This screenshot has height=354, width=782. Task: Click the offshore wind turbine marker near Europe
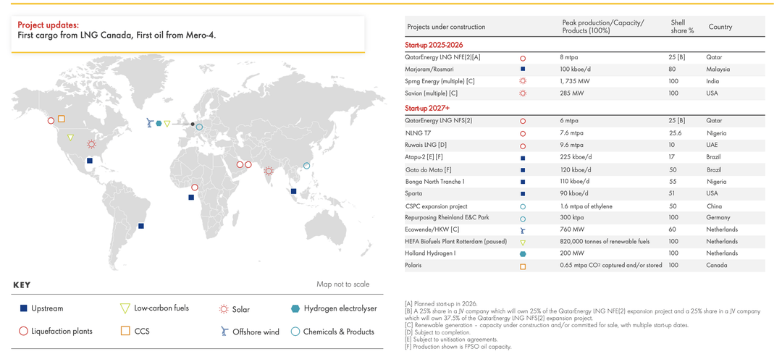[x=149, y=122]
